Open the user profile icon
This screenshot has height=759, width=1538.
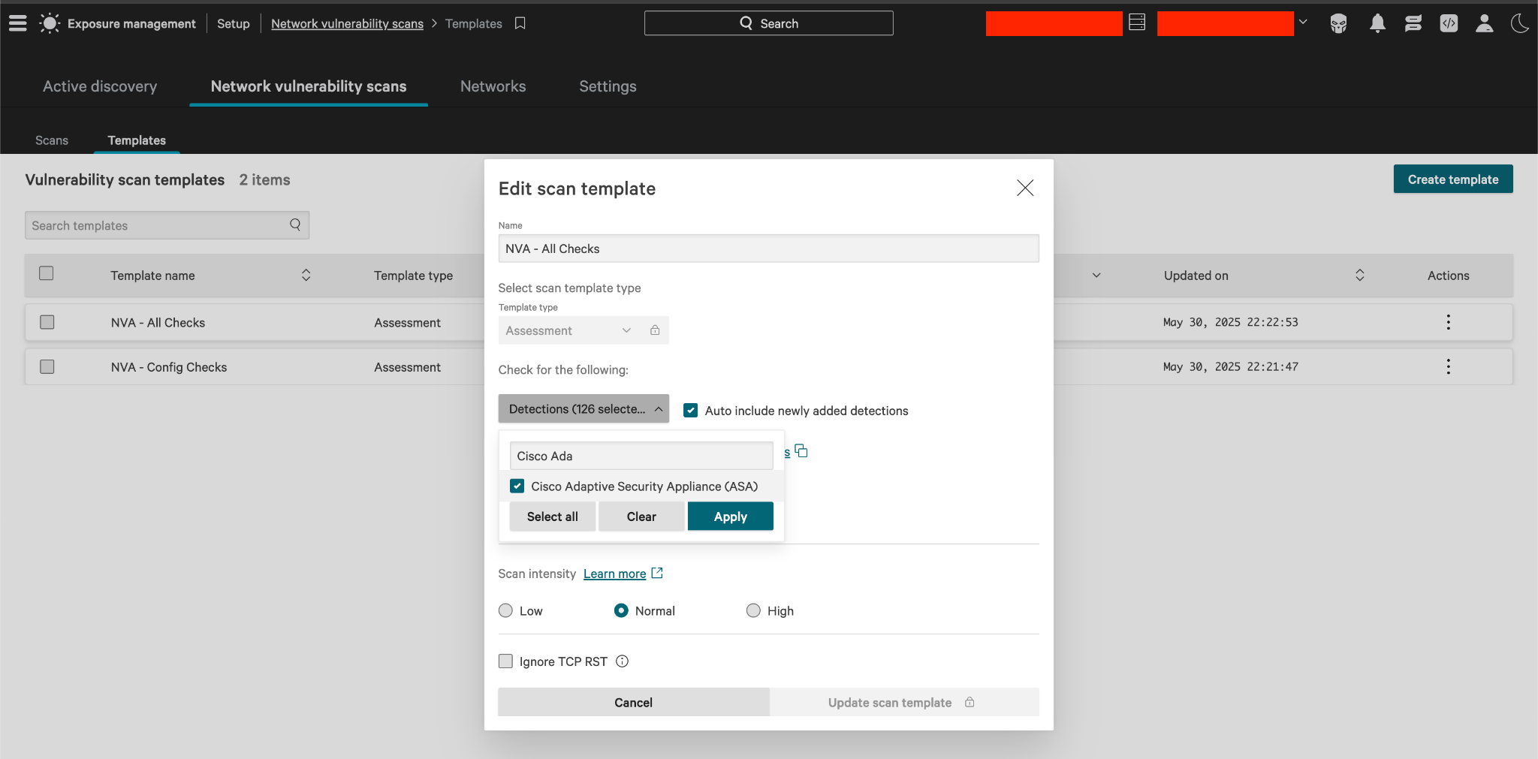(1484, 23)
